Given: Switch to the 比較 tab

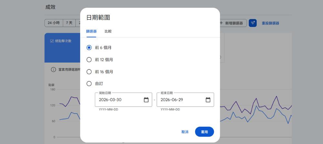Looking at the screenshot, I should [x=108, y=32].
